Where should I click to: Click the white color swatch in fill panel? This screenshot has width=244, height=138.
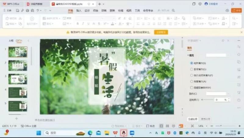[x=216, y=94]
